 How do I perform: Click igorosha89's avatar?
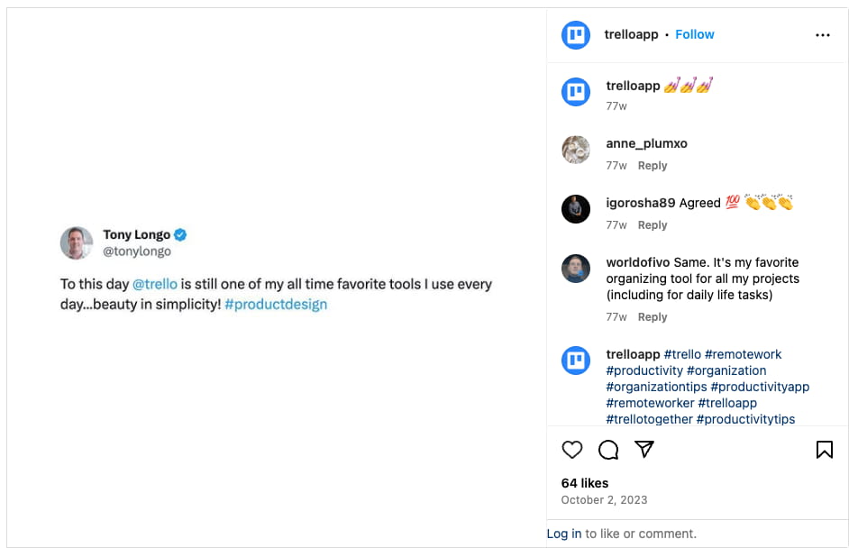pos(576,209)
